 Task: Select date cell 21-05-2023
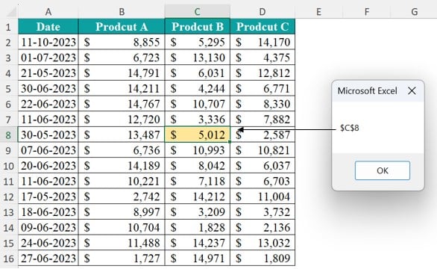coord(48,73)
